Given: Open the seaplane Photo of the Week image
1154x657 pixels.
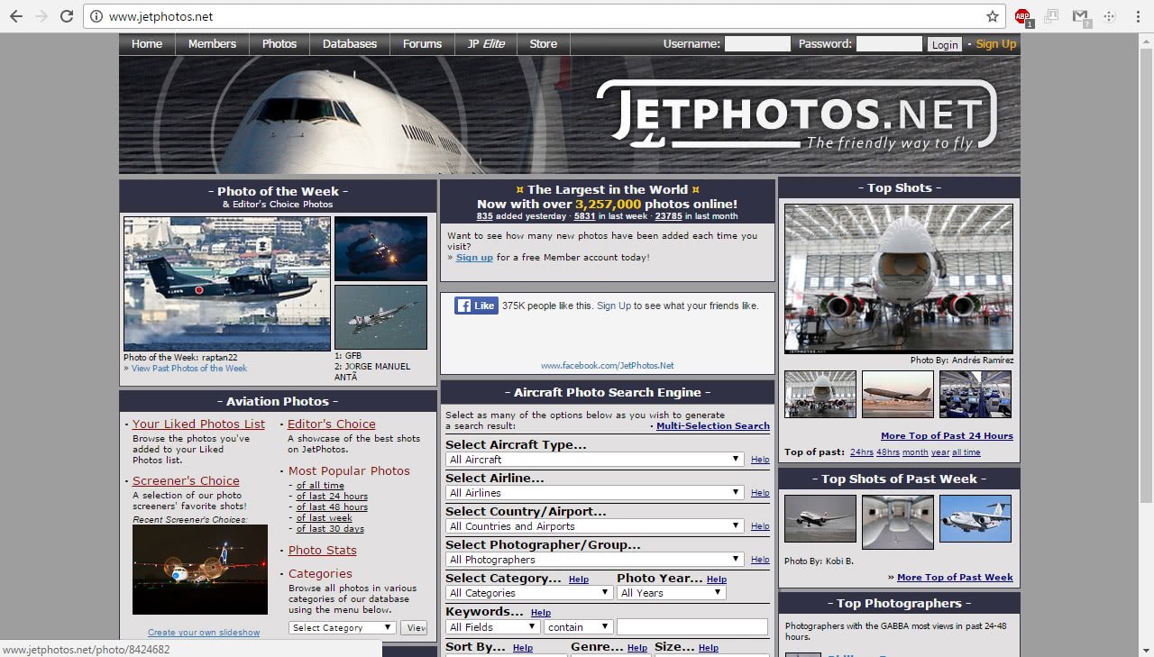Looking at the screenshot, I should (227, 284).
